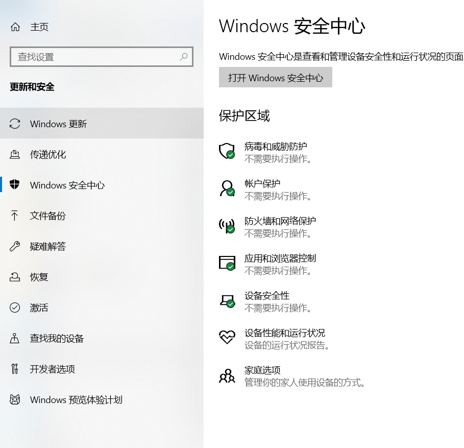Click the 家庭选项 family icon

(x=227, y=375)
